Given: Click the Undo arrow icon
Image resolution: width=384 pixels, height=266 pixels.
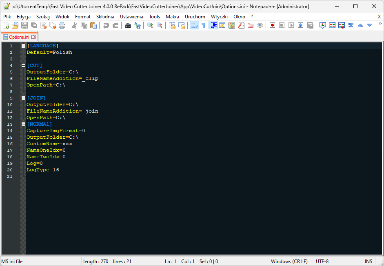Looking at the screenshot, I should pyautogui.click(x=106, y=25).
